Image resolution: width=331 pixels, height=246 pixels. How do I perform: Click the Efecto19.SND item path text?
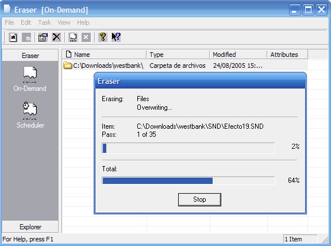[200, 126]
